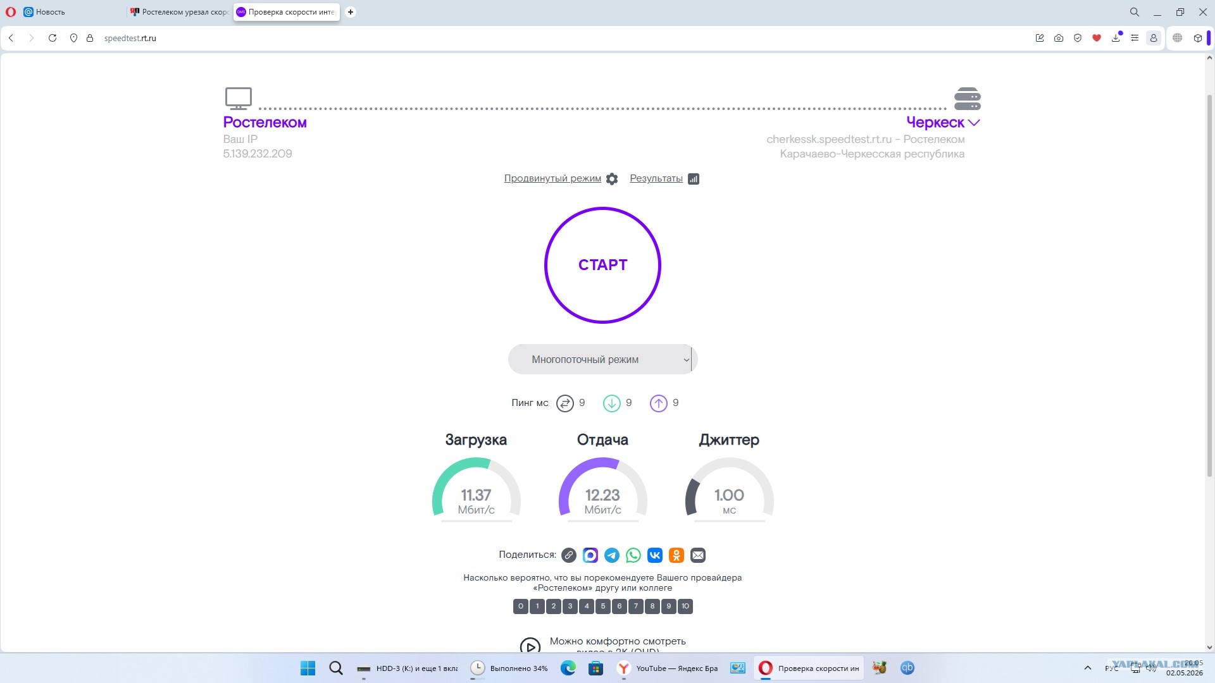Open the Выполнено 34% progress taskbar item
The image size is (1215, 683).
click(x=509, y=668)
